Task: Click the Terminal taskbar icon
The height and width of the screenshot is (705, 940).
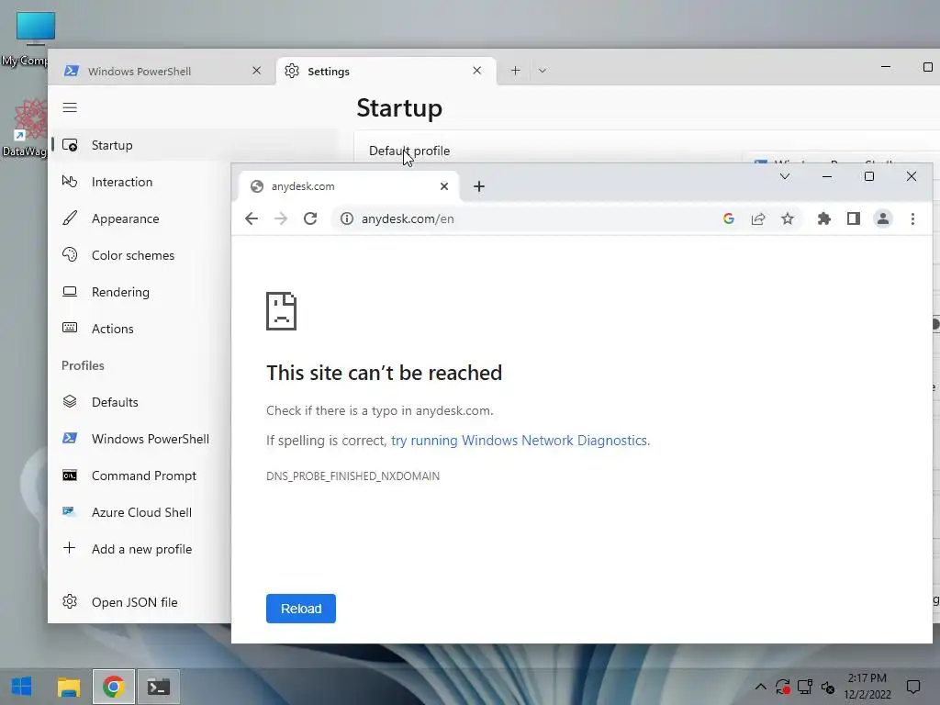Action: coord(159,687)
